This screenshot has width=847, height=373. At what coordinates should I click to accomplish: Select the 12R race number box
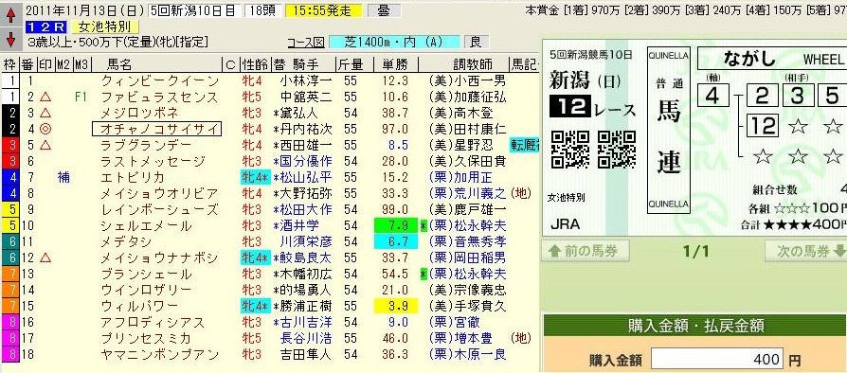click(46, 27)
